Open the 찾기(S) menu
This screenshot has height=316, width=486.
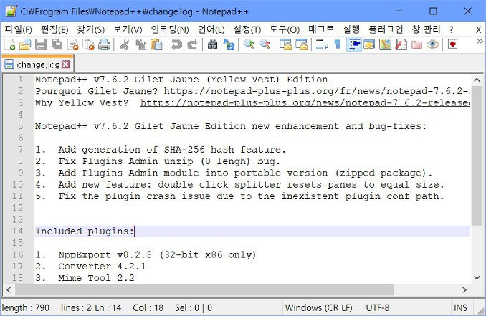pos(91,29)
